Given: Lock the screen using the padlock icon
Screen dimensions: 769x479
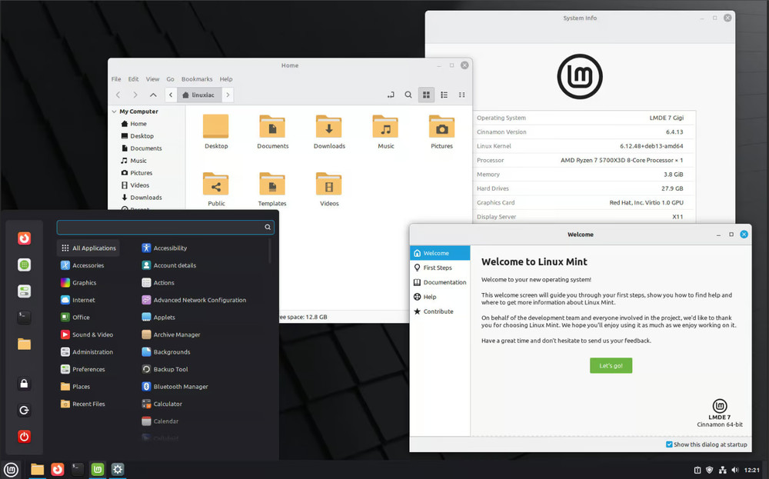Looking at the screenshot, I should click(x=23, y=384).
